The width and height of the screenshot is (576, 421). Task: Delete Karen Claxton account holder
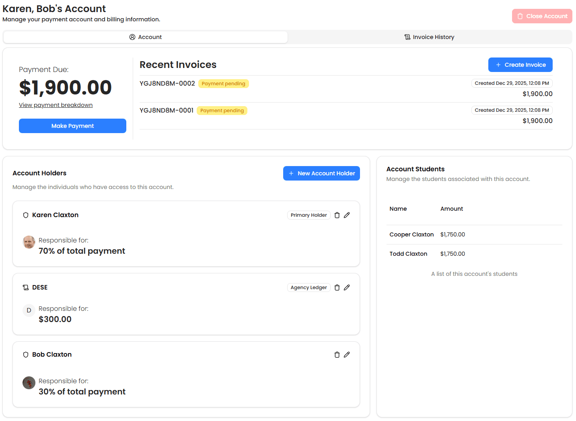pyautogui.click(x=337, y=215)
